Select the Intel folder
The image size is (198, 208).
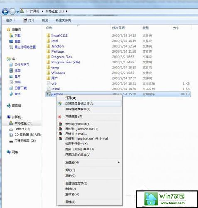[52, 41]
